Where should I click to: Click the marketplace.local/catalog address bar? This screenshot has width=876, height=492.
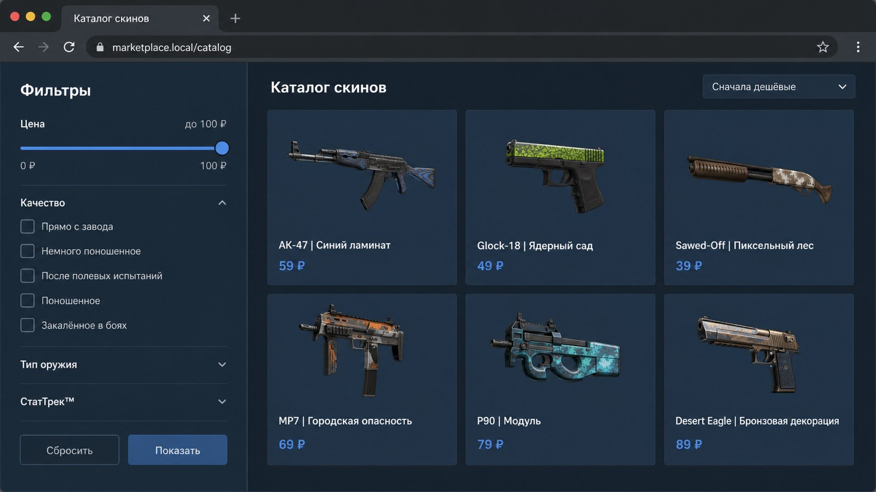pos(462,47)
